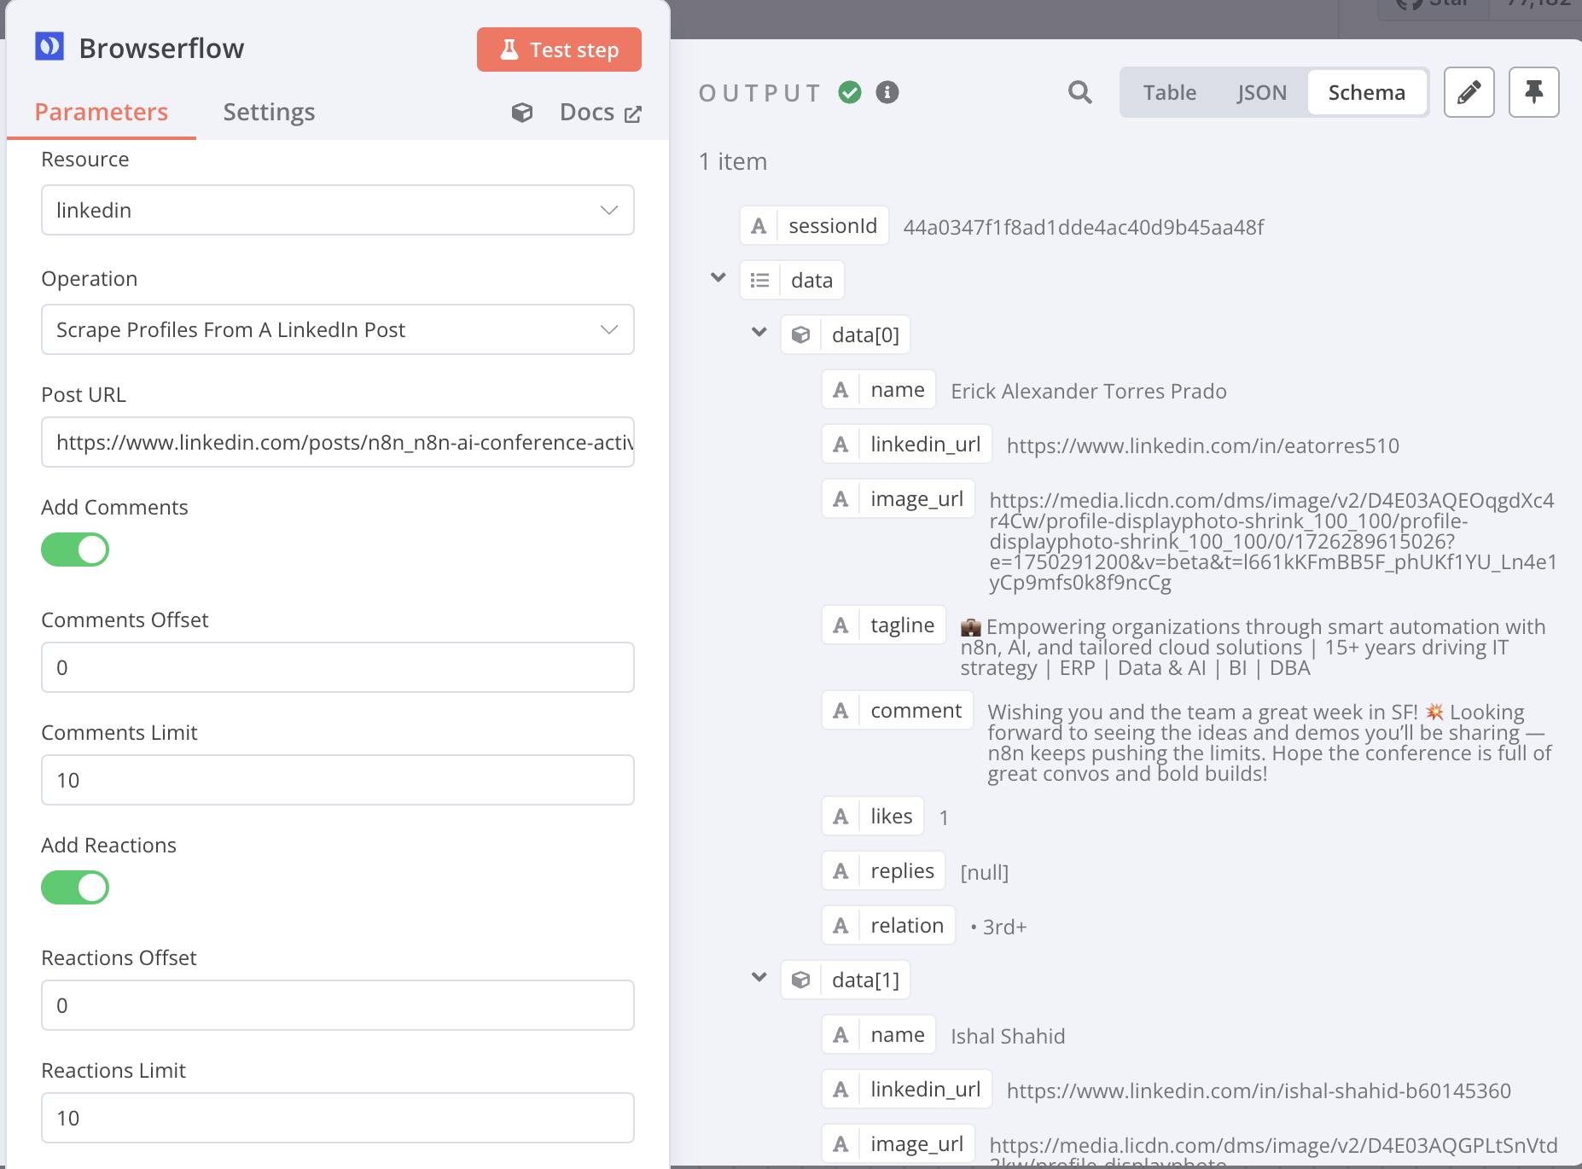Open the Settings tab
The height and width of the screenshot is (1169, 1582).
pyautogui.click(x=269, y=112)
